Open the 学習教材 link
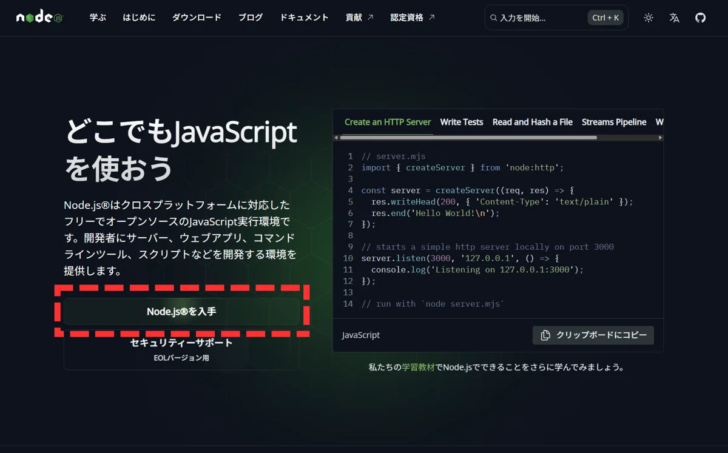 pos(418,367)
